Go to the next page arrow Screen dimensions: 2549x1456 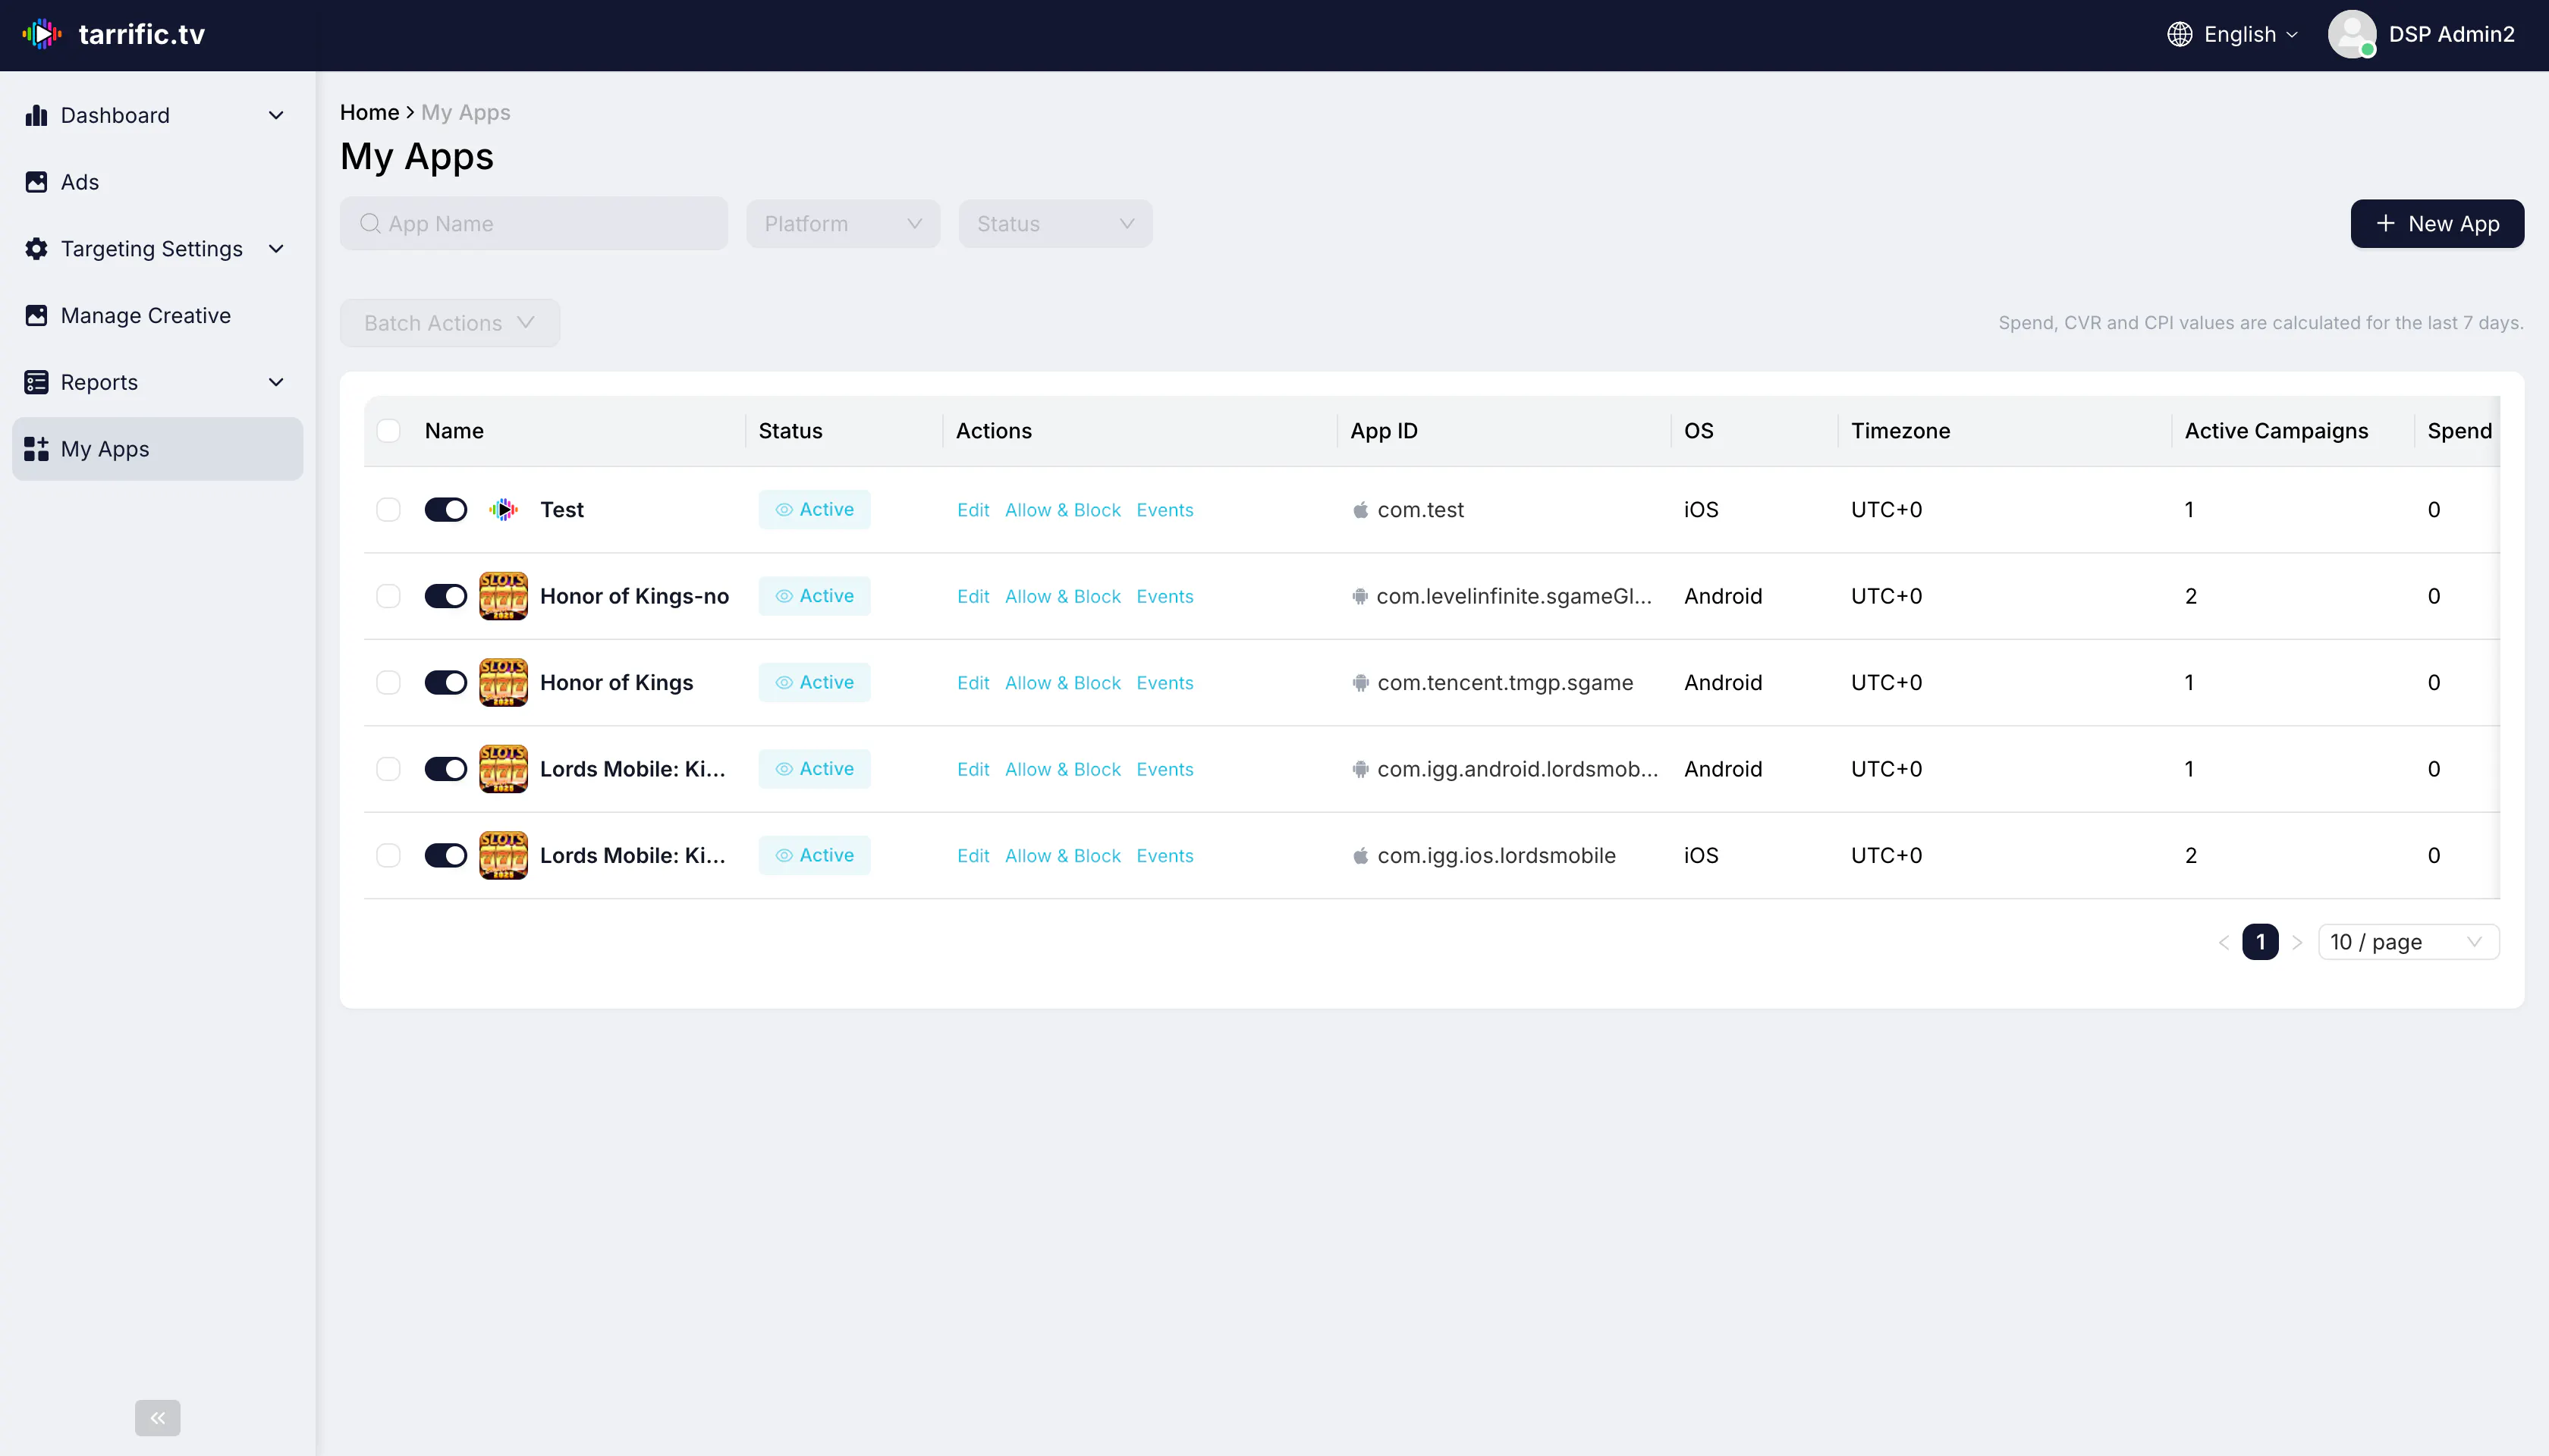(x=2298, y=942)
